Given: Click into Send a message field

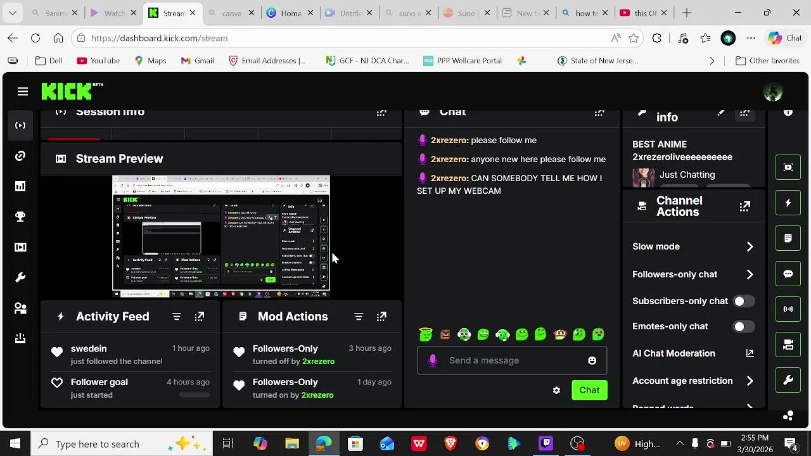Looking at the screenshot, I should pyautogui.click(x=512, y=360).
